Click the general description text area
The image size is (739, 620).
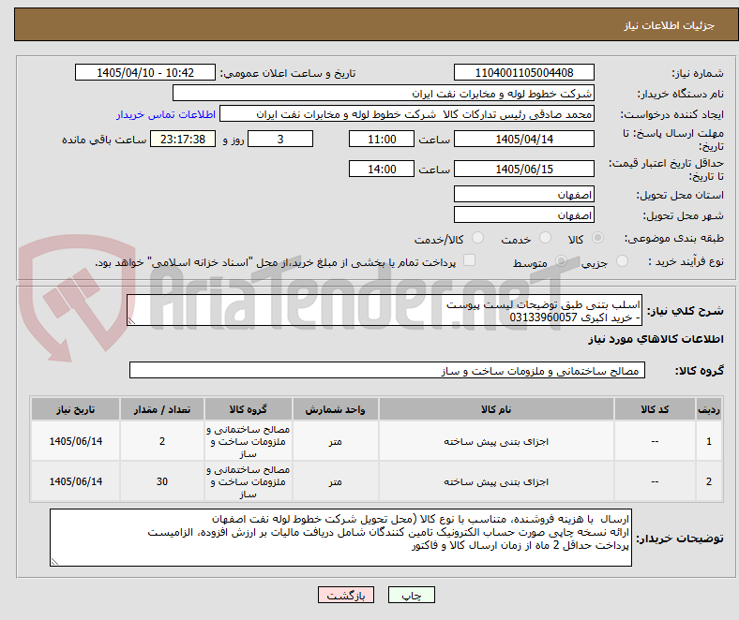(385, 310)
